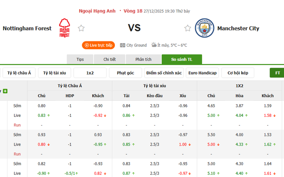Go to the Phân tích tab
The width and height of the screenshot is (284, 177).
tap(142, 59)
